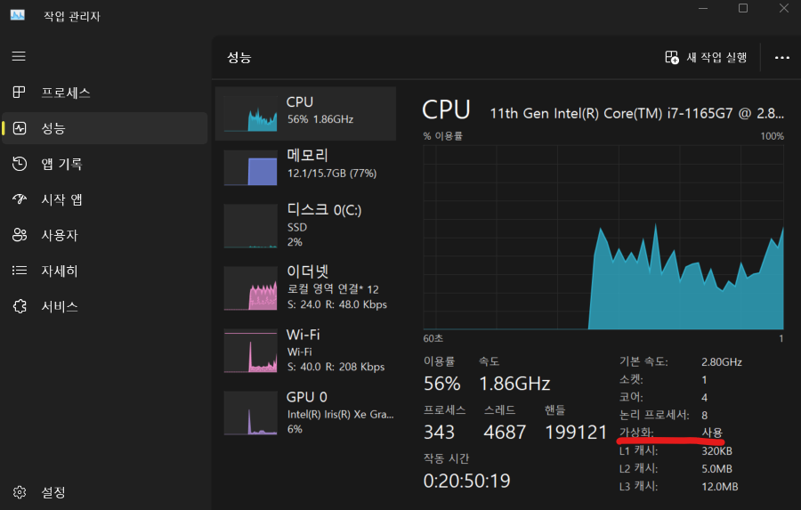Click the large CPU usage graph
The height and width of the screenshot is (510, 801).
tap(603, 237)
